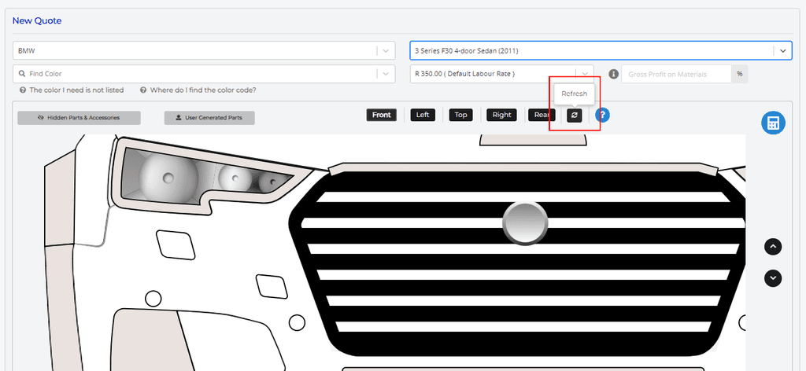This screenshot has width=806, height=371.
Task: Switch to the Left view
Action: [x=423, y=115]
